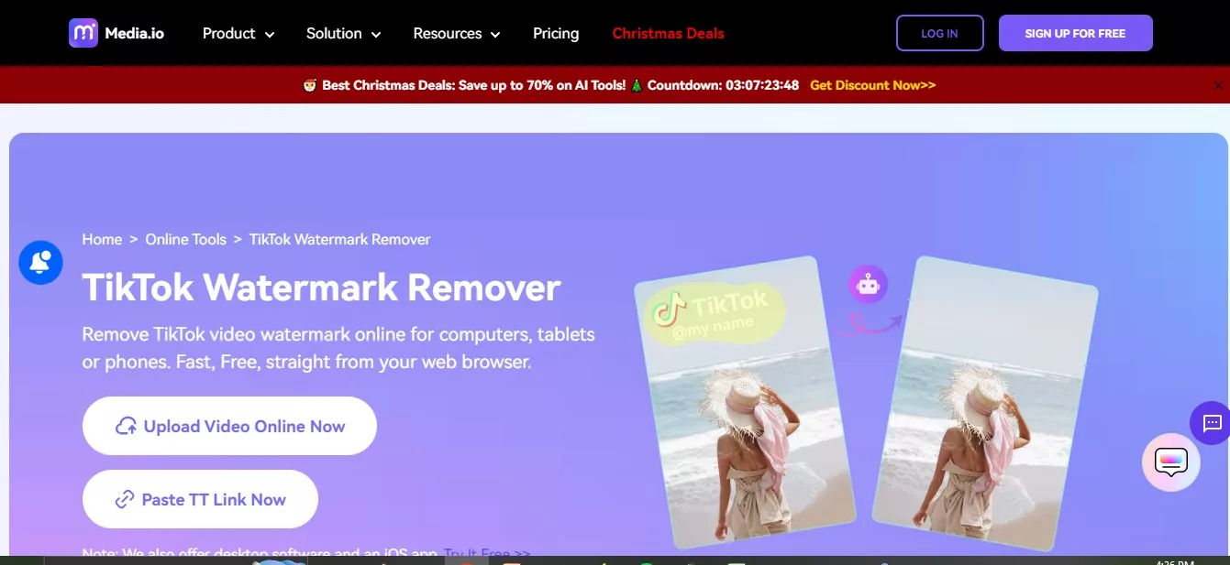This screenshot has height=565, width=1230.
Task: Open the blue notification bell
Action: coord(40,263)
